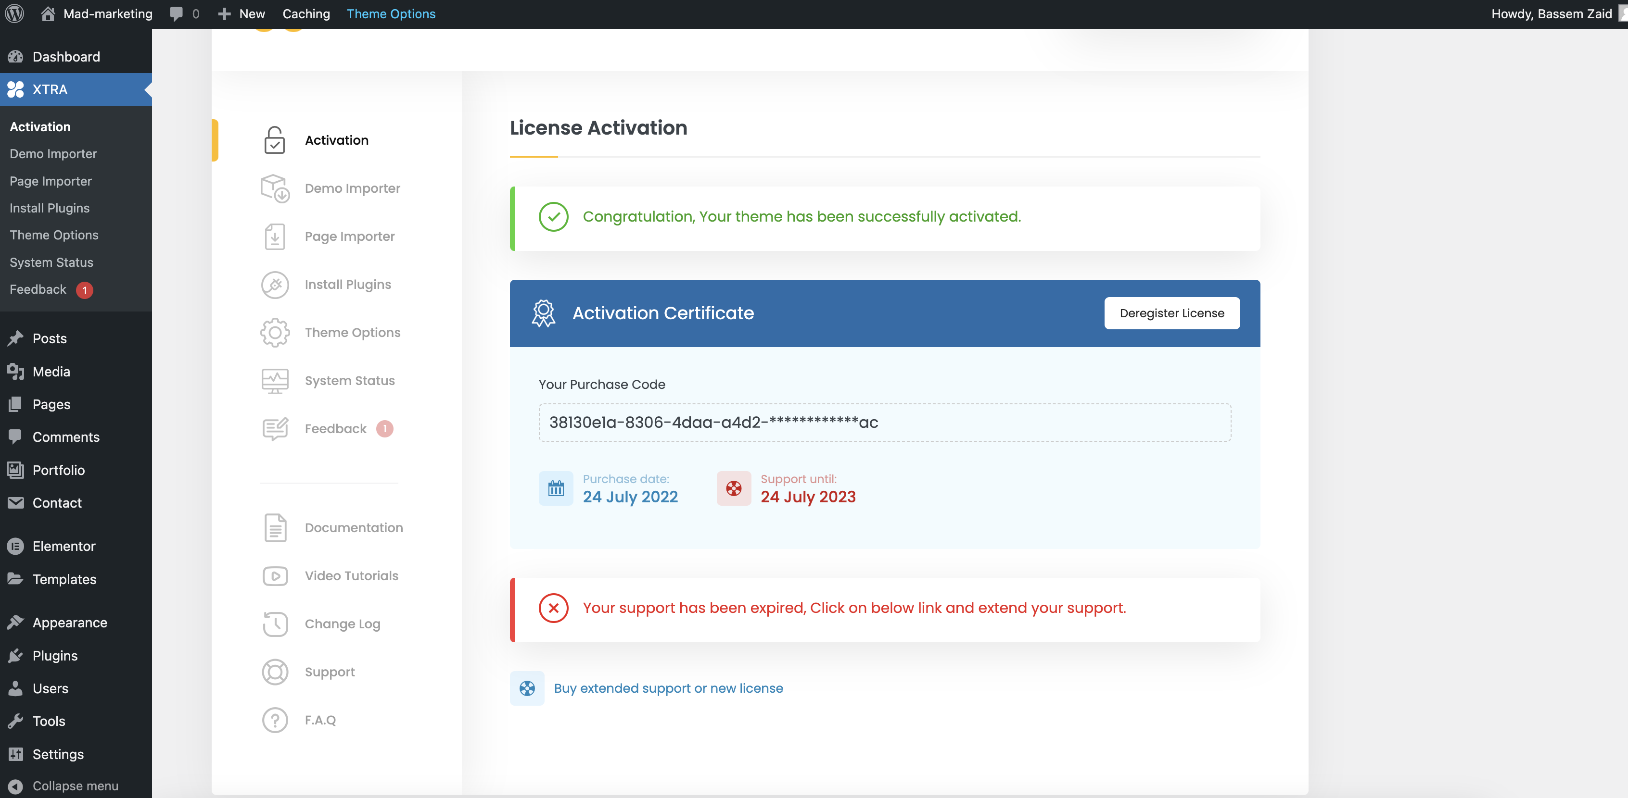
Task: Open Dashboard gauge icon
Action: point(16,57)
